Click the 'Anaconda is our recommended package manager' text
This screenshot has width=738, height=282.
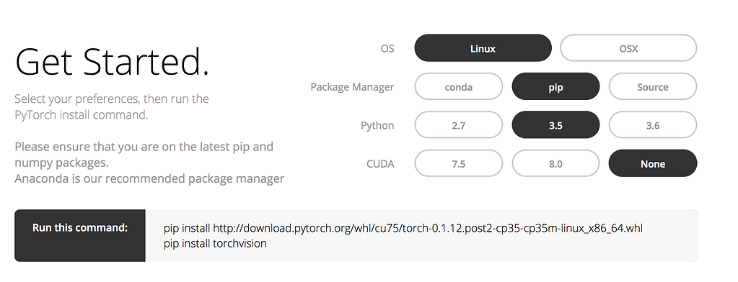tap(149, 179)
